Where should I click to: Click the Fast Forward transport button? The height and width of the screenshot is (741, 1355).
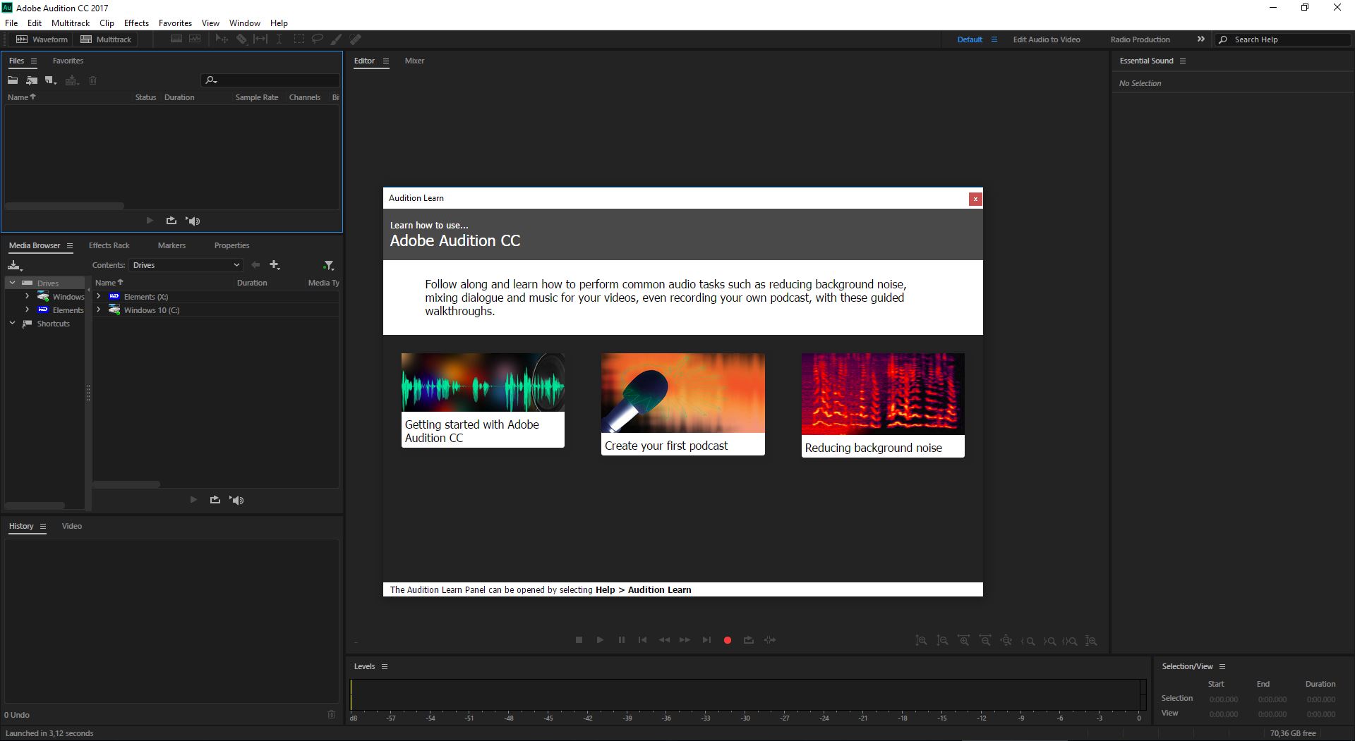click(x=685, y=640)
